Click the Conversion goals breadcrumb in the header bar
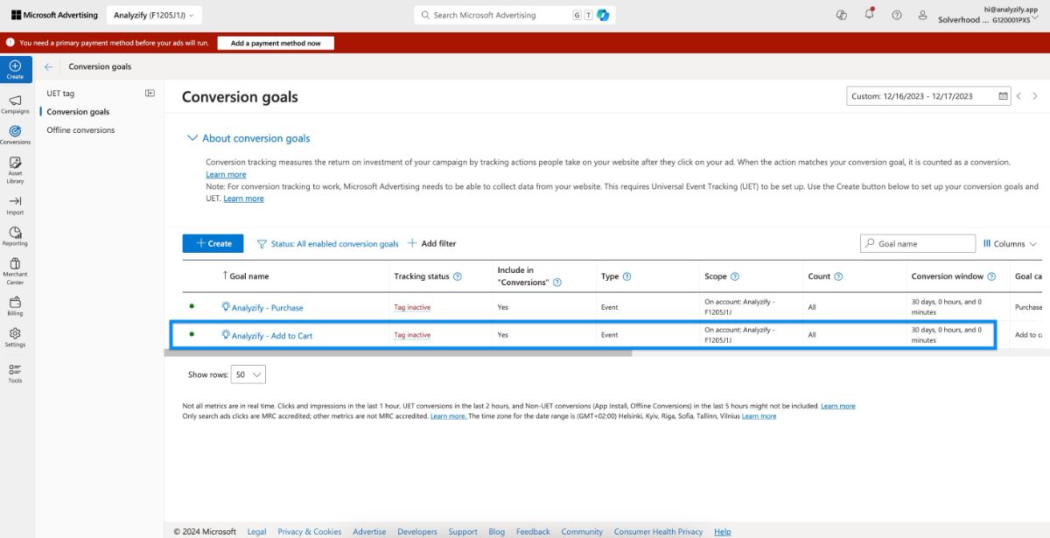The image size is (1050, 538). tap(100, 66)
